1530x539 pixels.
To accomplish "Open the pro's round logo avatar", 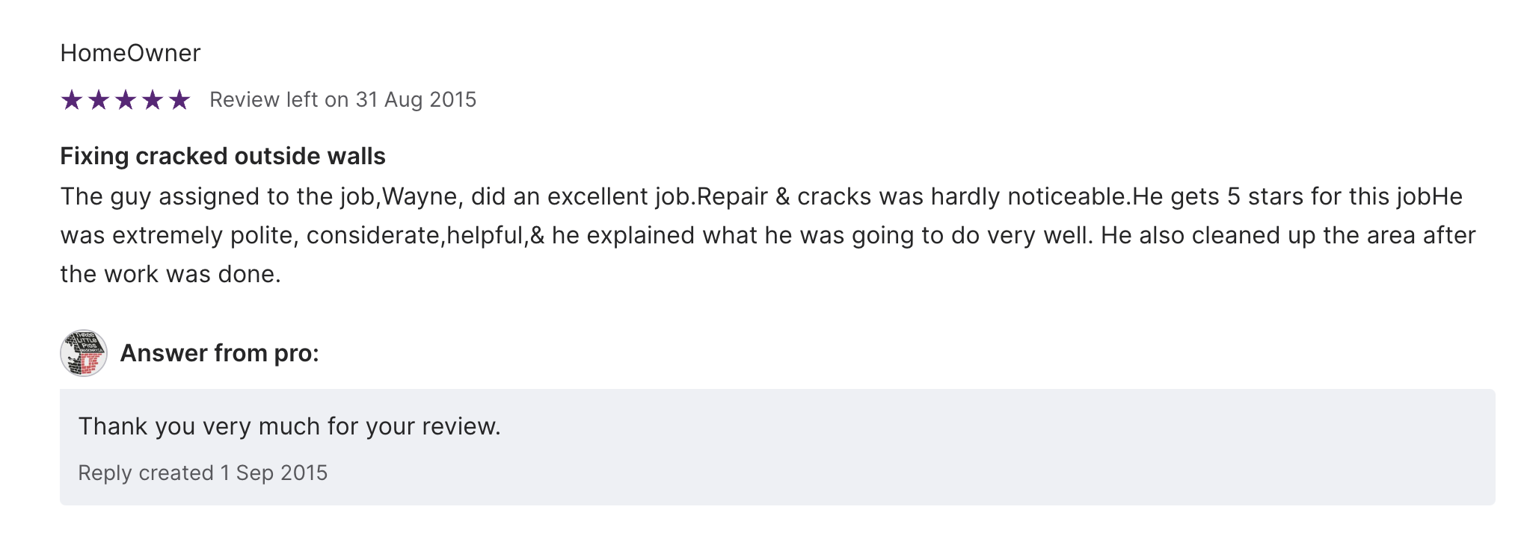I will point(84,353).
